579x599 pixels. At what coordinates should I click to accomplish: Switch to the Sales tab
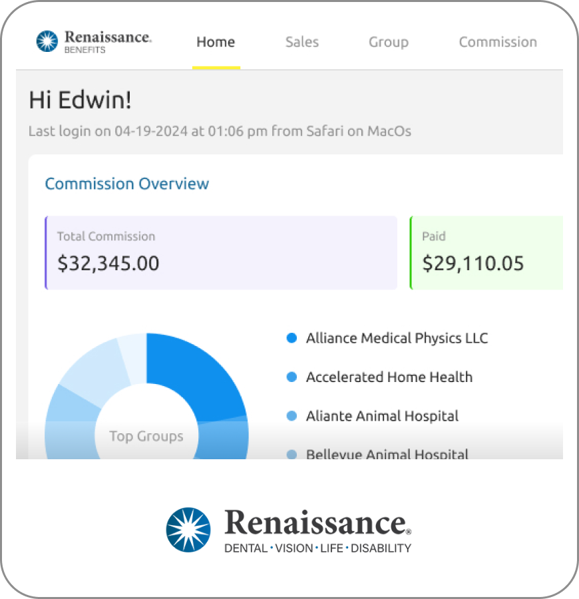[302, 42]
